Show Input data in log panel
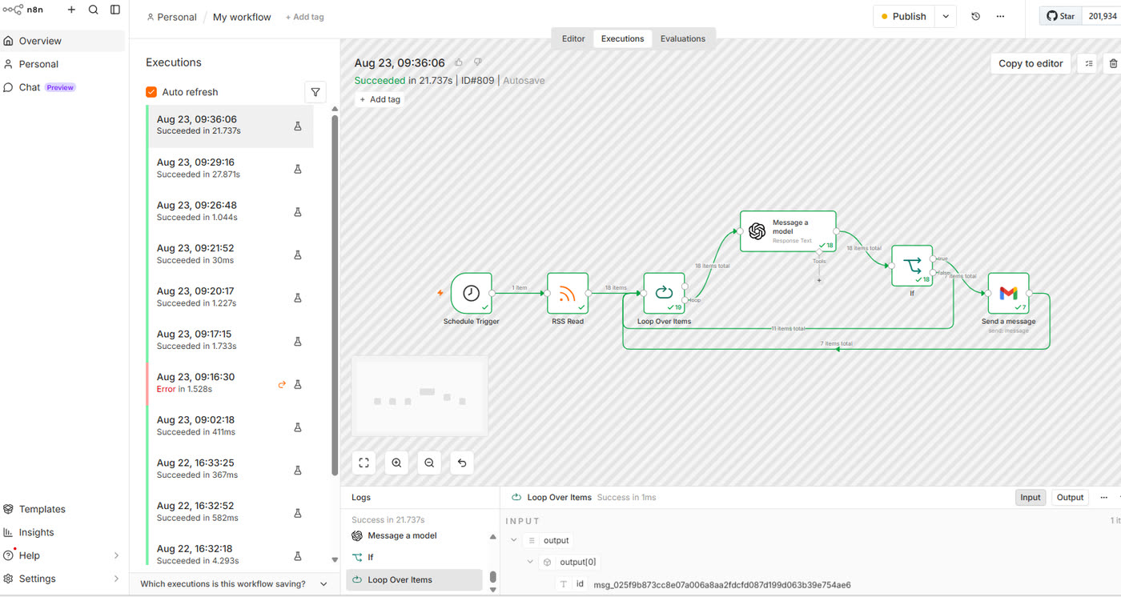 tap(1031, 497)
